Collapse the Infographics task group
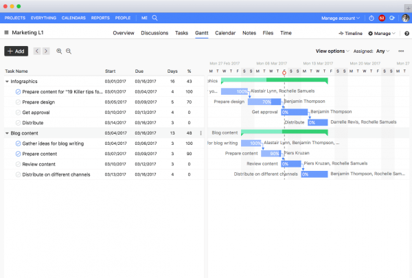 click(7, 82)
